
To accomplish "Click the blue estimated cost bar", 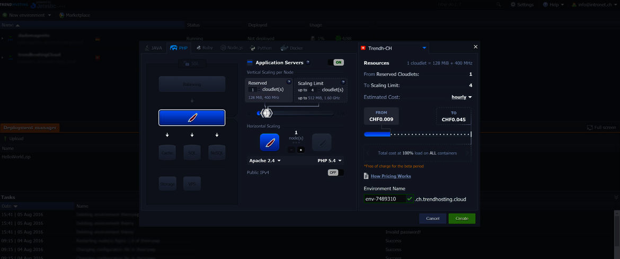I will coord(377,134).
